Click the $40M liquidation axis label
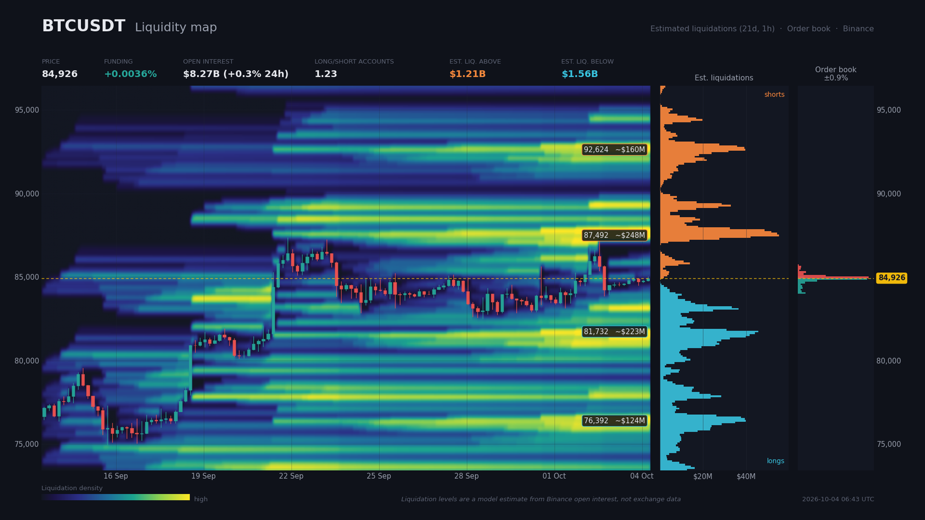925x520 pixels. 746,477
